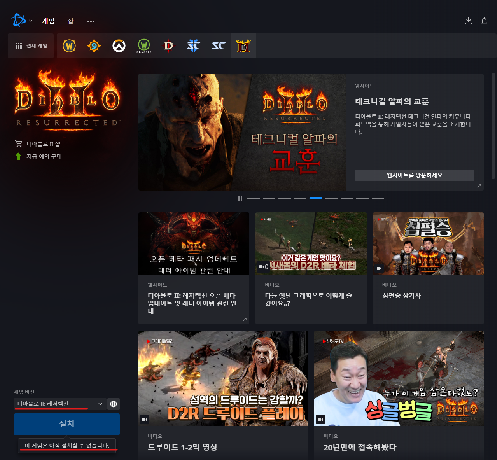Click the page vertical scrollbar

pyautogui.click(x=493, y=126)
